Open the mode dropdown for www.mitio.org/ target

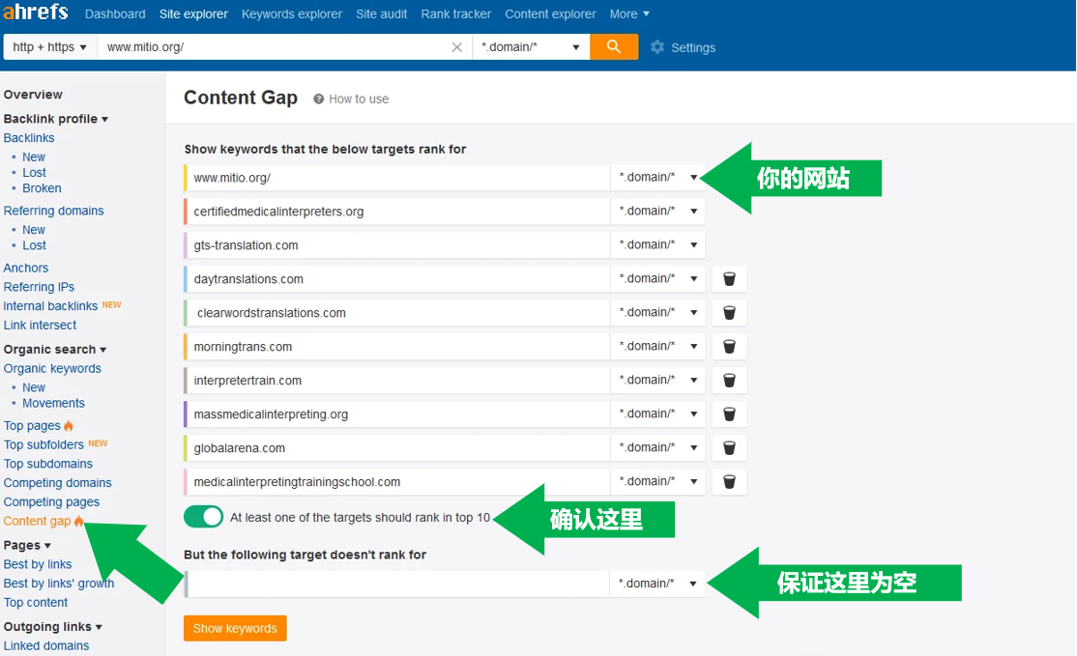coord(657,177)
